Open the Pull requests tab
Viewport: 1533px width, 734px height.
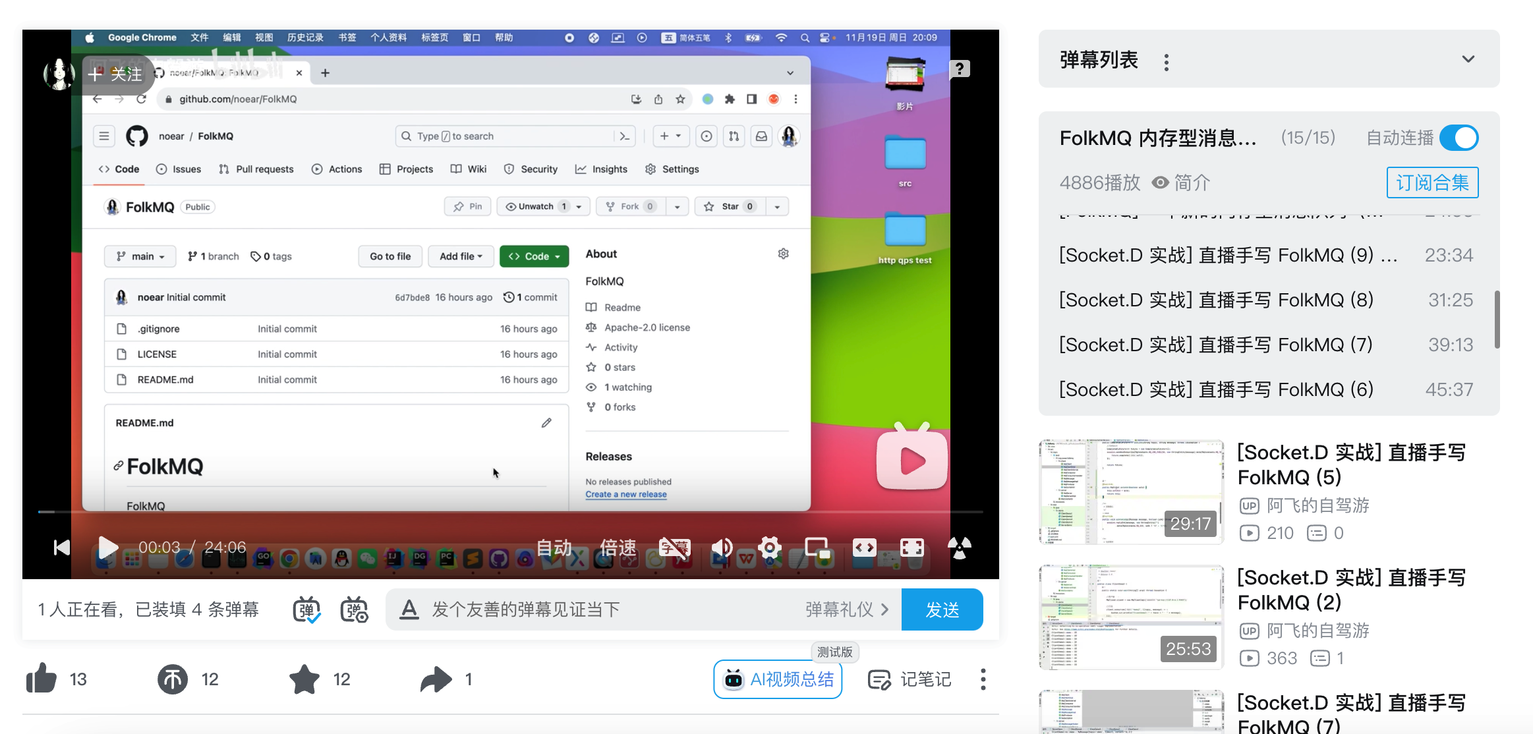256,169
